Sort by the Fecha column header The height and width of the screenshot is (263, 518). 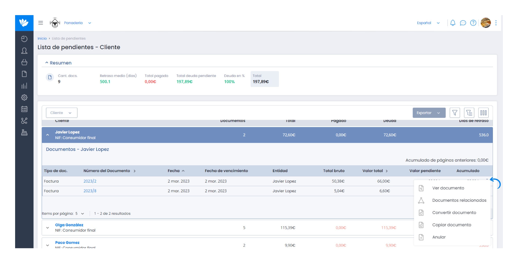[x=176, y=171]
